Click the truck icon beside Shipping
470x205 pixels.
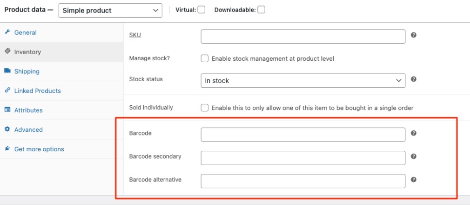click(7, 71)
